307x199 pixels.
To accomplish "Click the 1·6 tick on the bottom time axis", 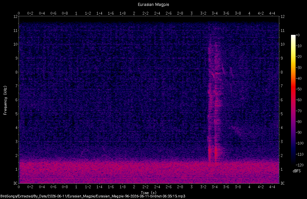I will [111, 187].
